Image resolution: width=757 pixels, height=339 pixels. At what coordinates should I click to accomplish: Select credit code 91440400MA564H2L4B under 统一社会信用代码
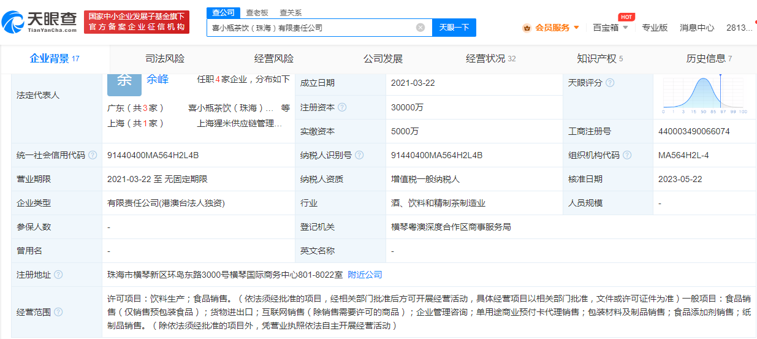coord(153,156)
